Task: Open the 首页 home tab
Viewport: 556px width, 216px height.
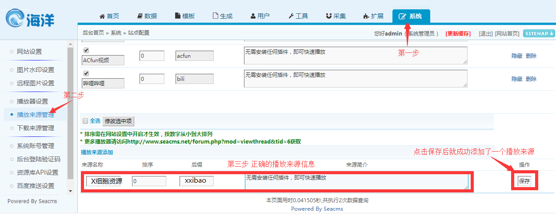Action: (109, 16)
